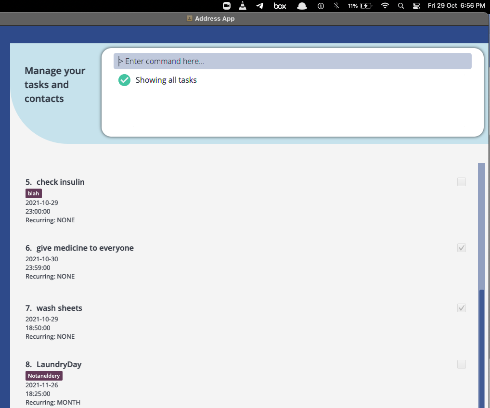
Task: Click 'Recurring: NONE' under give medicine to everyone
Action: pyautogui.click(x=50, y=277)
